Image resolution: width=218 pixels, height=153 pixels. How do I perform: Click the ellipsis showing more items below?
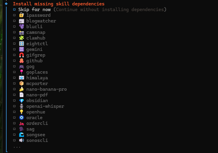pos(17,147)
